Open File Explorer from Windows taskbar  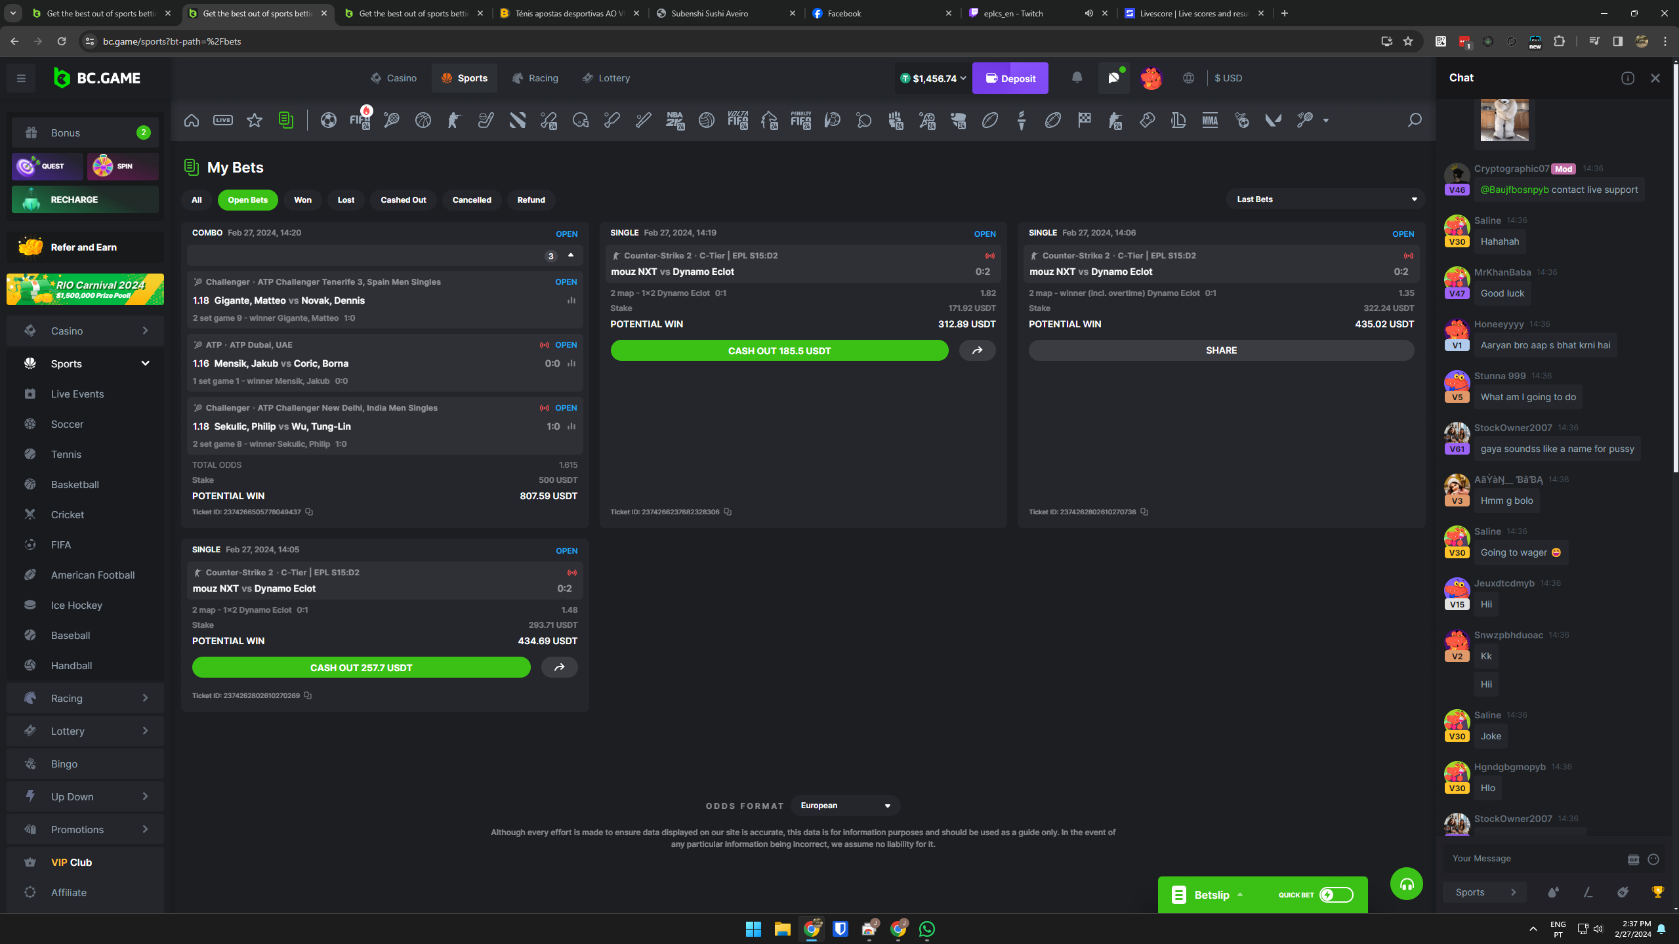point(782,929)
